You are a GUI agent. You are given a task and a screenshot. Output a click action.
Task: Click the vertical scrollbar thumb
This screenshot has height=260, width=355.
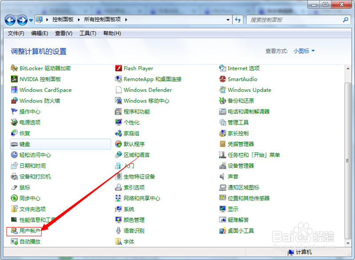pyautogui.click(x=348, y=161)
